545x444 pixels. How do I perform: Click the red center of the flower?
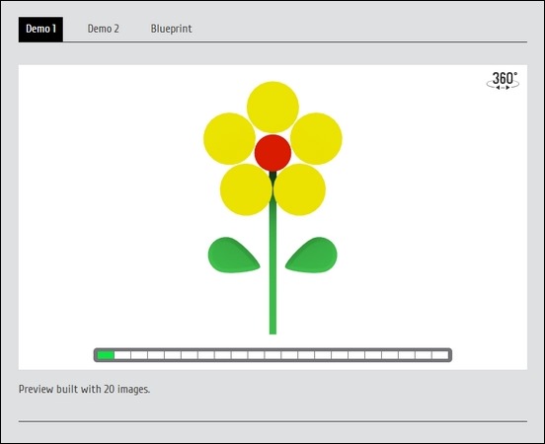click(272, 153)
